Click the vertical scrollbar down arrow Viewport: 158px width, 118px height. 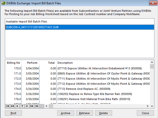pos(152,106)
